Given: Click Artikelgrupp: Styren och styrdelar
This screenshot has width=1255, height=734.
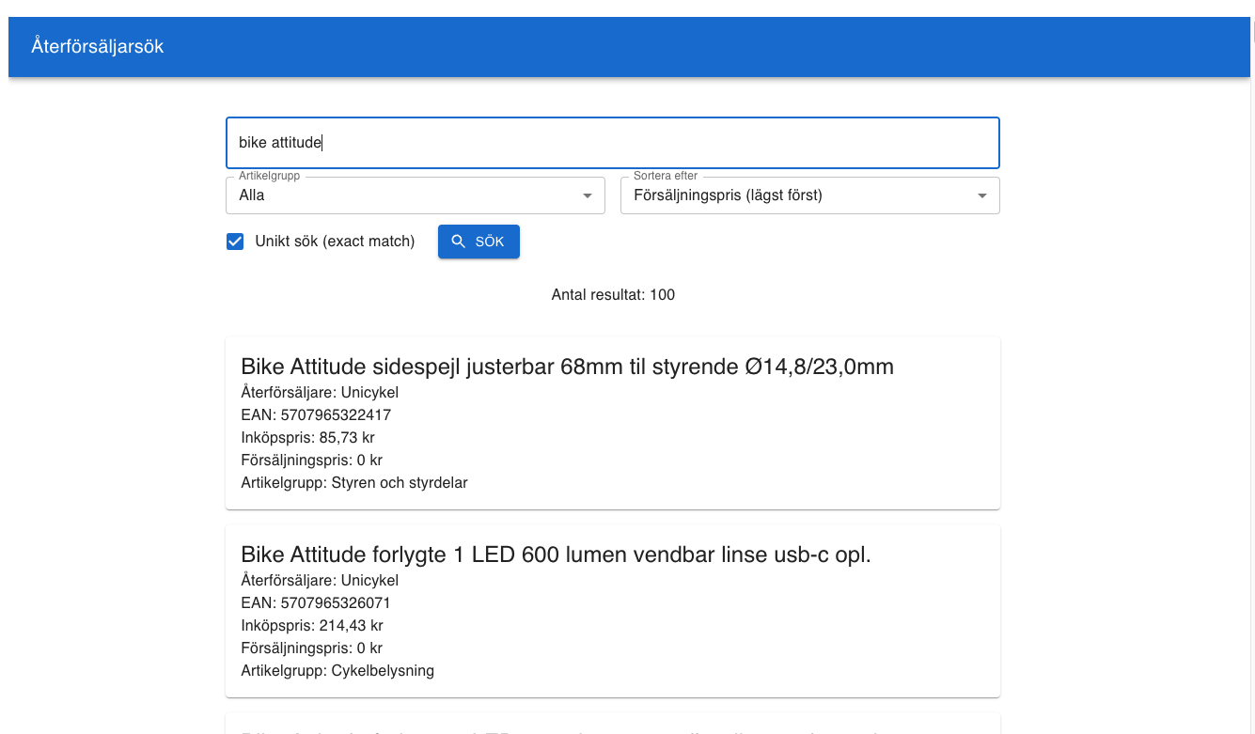Looking at the screenshot, I should [354, 482].
